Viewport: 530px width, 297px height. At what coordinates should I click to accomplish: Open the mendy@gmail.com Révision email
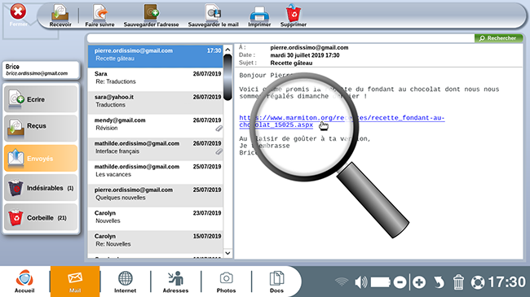click(156, 126)
